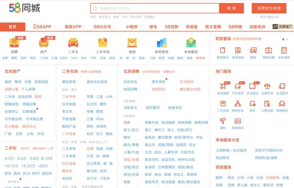
Task: Open the 摩托卖场 link
Action: [x=69, y=82]
